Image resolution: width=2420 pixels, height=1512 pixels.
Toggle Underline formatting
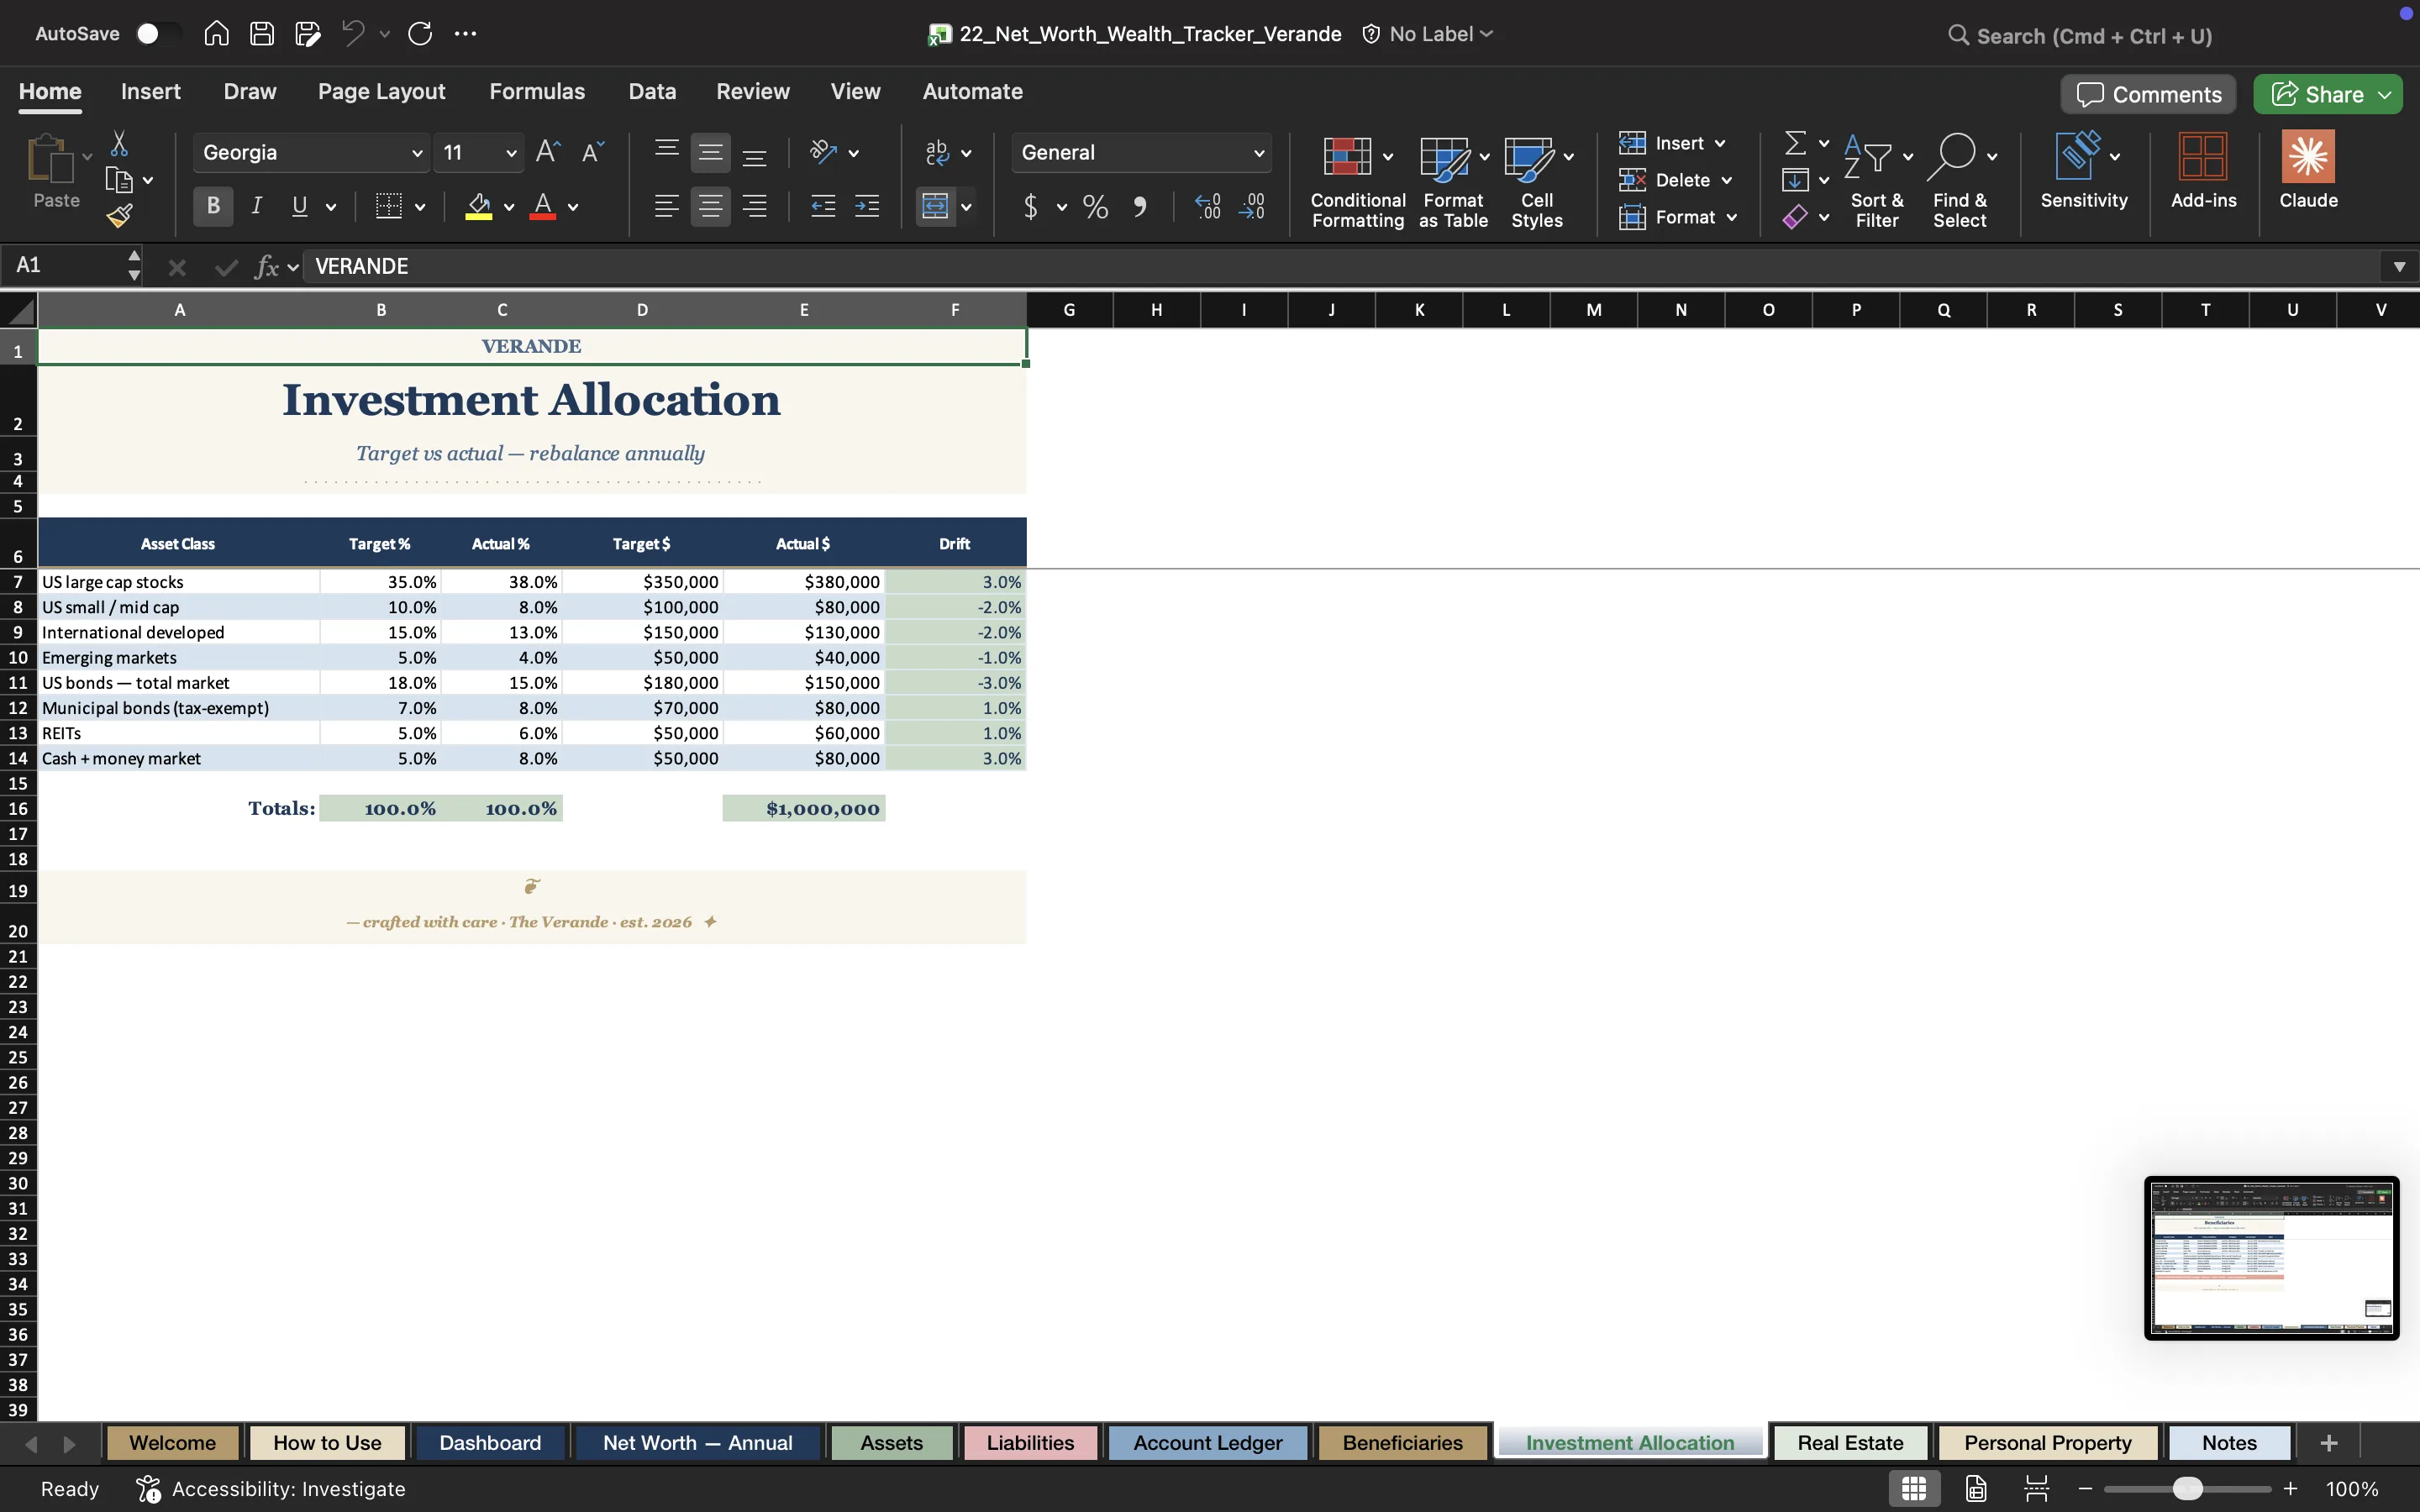tap(299, 207)
